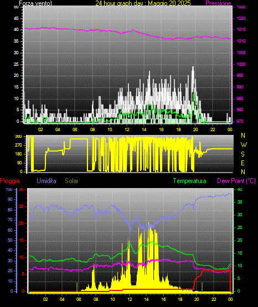This screenshot has height=307, width=258.
Task: Click the wind speed axis value "45"
Action: click(16, 18)
